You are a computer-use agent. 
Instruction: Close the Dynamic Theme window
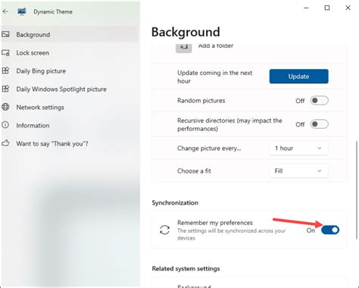[348, 8]
